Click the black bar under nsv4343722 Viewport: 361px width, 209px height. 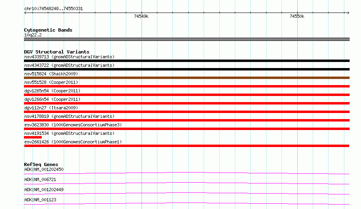pyautogui.click(x=187, y=69)
